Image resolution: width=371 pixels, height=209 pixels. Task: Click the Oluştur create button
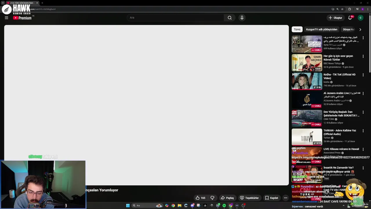(x=335, y=18)
